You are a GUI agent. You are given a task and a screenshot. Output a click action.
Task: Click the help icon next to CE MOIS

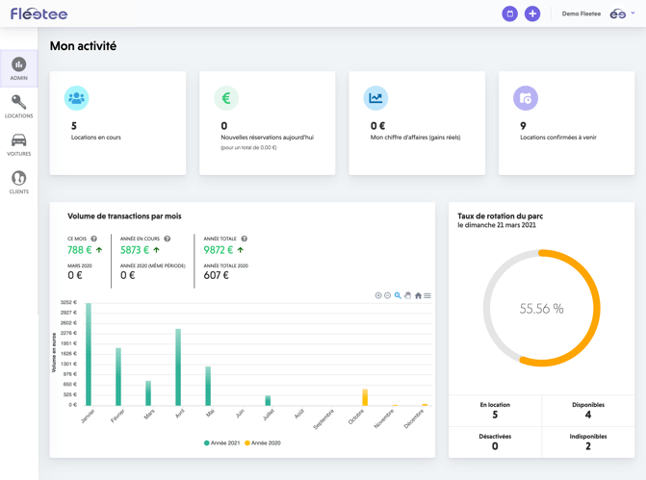(x=94, y=239)
